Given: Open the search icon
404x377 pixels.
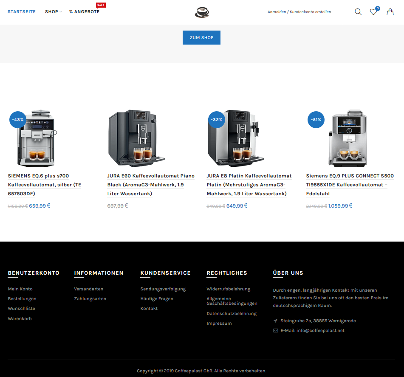Looking at the screenshot, I should coord(358,12).
